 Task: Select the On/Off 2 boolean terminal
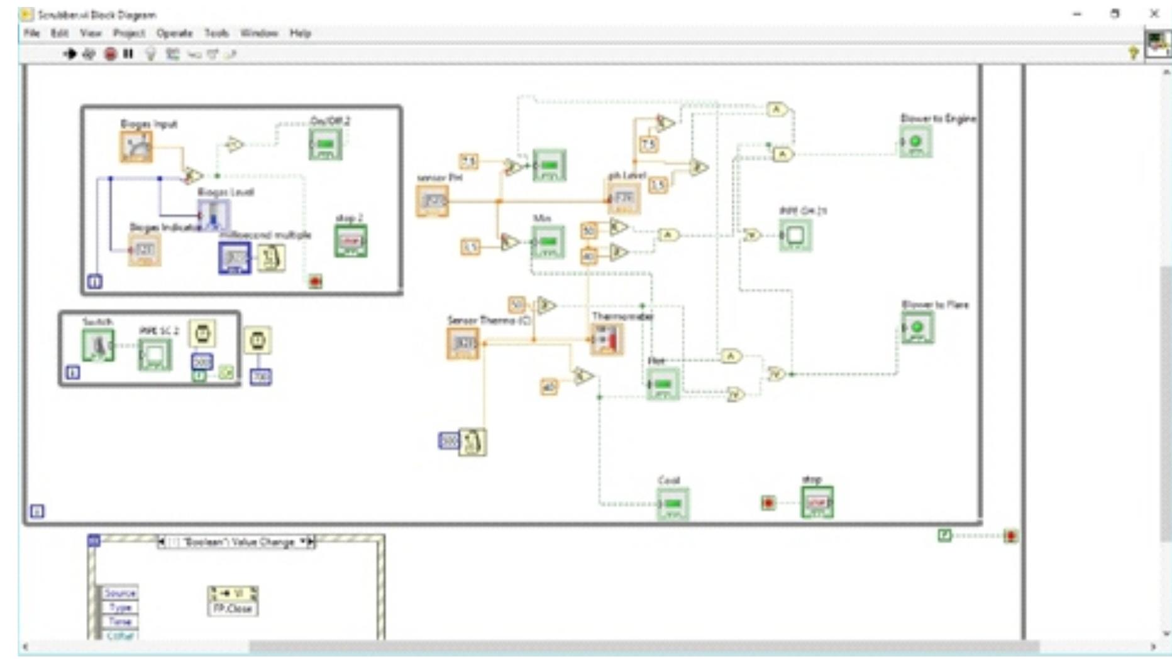tap(326, 144)
